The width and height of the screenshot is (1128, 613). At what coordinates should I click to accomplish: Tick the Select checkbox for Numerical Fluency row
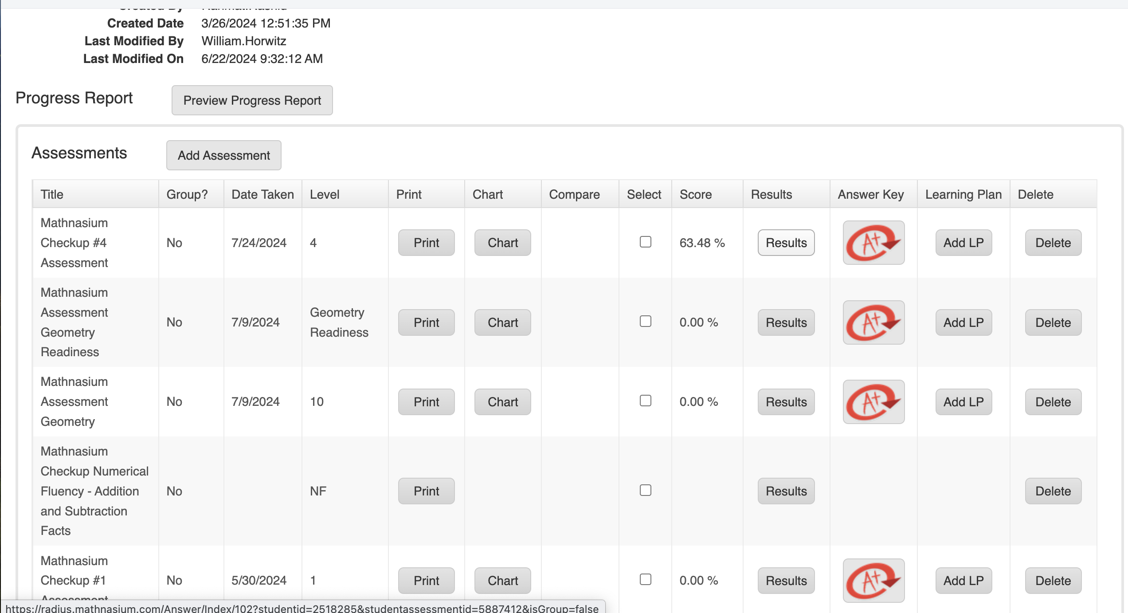(x=646, y=490)
